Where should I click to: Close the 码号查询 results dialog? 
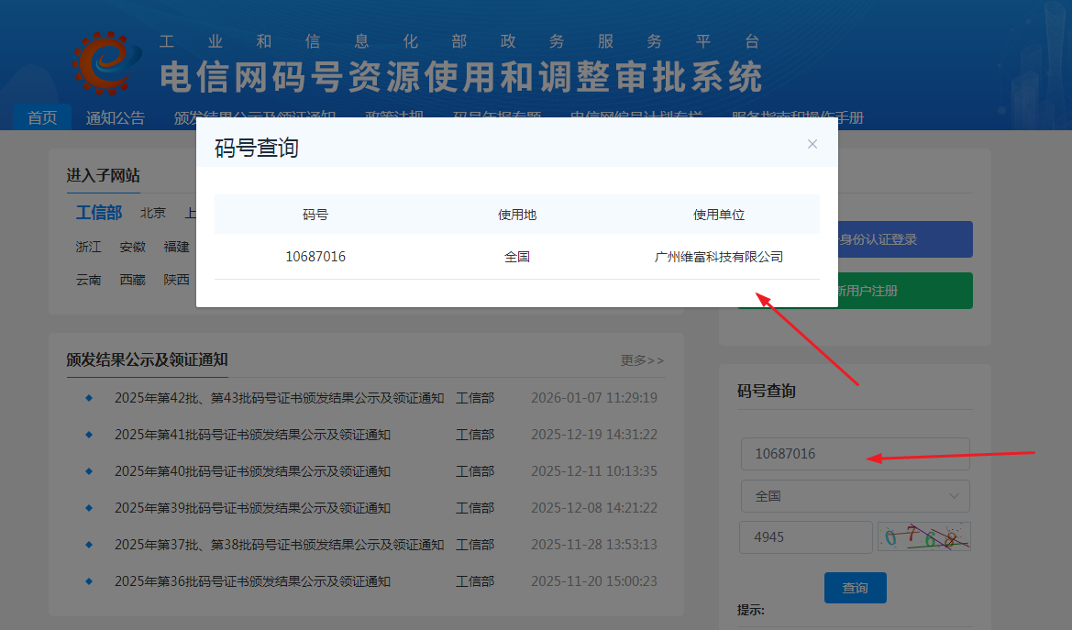tap(812, 143)
